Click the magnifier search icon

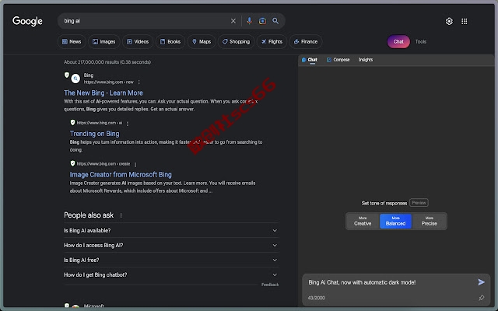pos(275,21)
